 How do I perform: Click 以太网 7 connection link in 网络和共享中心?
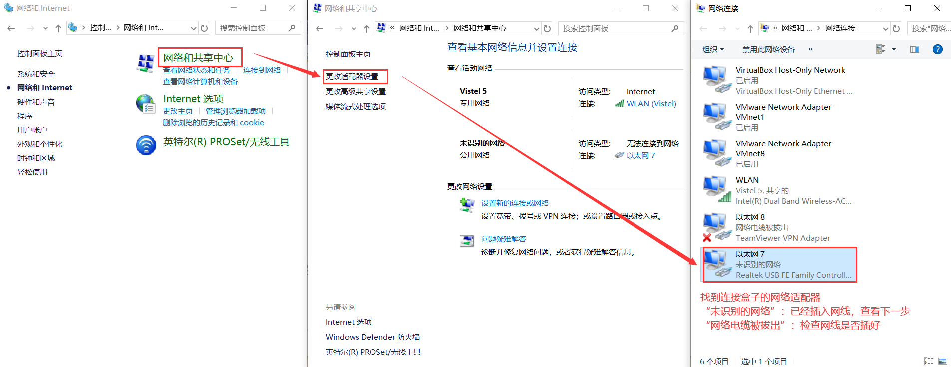point(640,155)
